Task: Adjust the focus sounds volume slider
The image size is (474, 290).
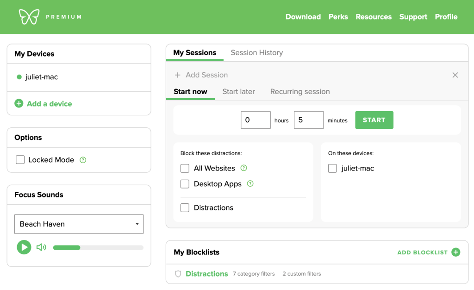Action: pos(98,247)
